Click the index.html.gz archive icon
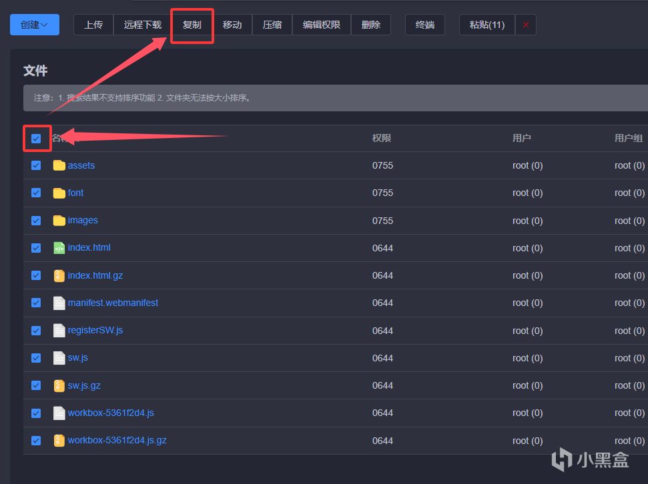This screenshot has width=648, height=484. [x=59, y=275]
